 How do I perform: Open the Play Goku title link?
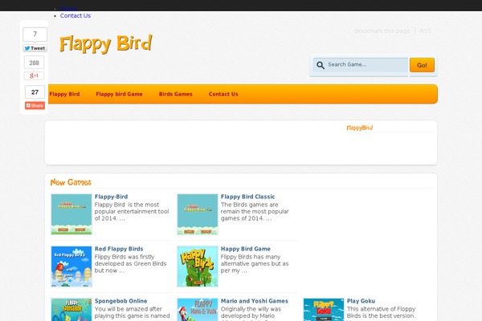361,301
